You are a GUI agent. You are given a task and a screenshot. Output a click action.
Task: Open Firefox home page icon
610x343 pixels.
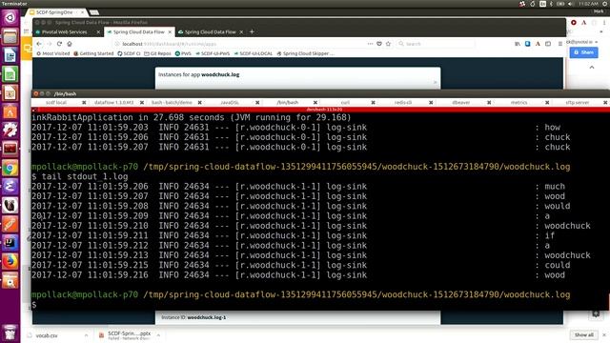click(x=70, y=44)
